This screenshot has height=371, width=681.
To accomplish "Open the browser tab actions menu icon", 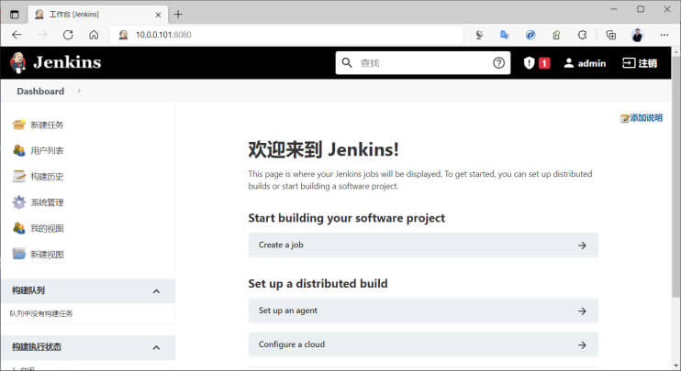I will tap(15, 15).
